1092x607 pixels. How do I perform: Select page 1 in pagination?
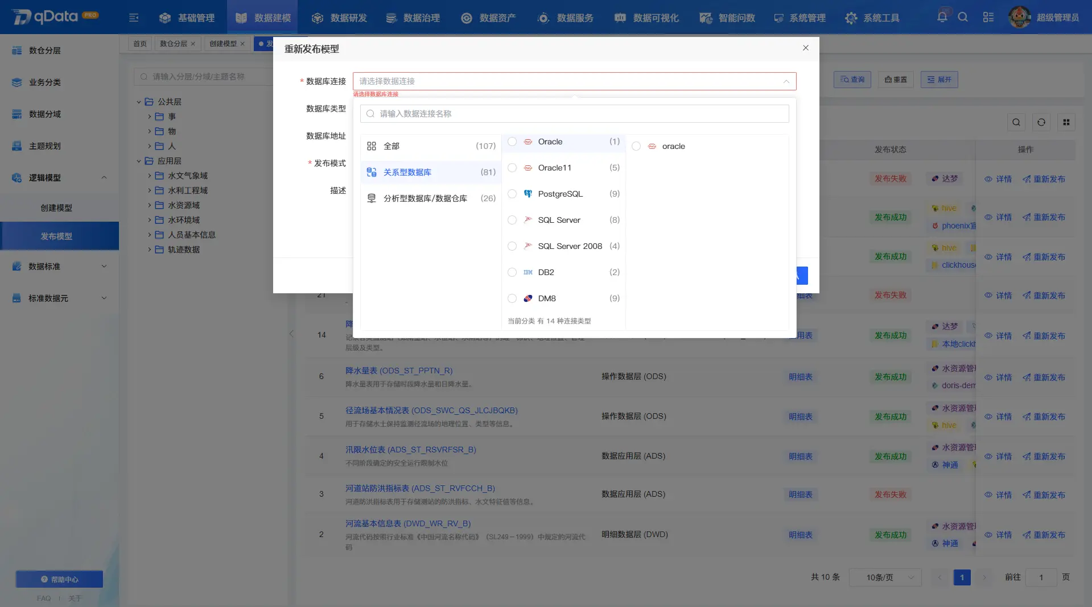point(962,577)
